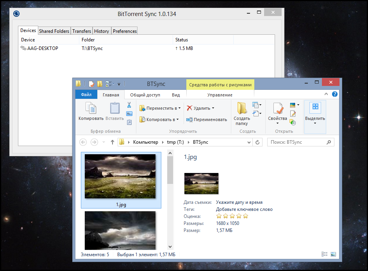Screen dimensions: 368x271
Task: Click the Создать папку folder icon
Action: pyautogui.click(x=242, y=109)
